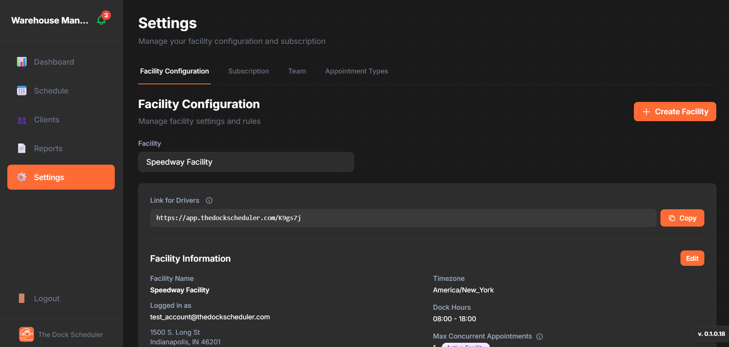Viewport: 729px width, 347px height.
Task: Open the notifications bell
Action: (101, 20)
